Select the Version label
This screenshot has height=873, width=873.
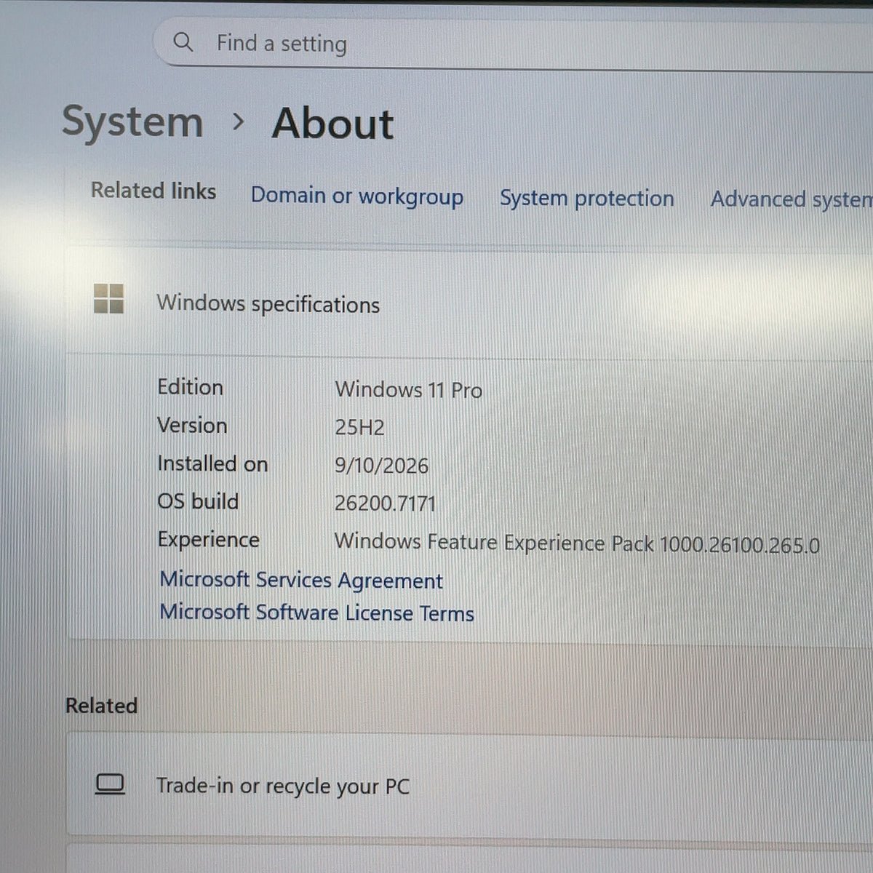[192, 425]
